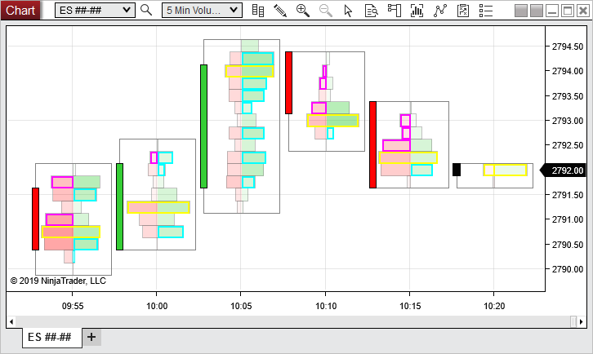This screenshot has height=354, width=593.
Task: Switch to the ES ##-## tab
Action: coord(50,337)
